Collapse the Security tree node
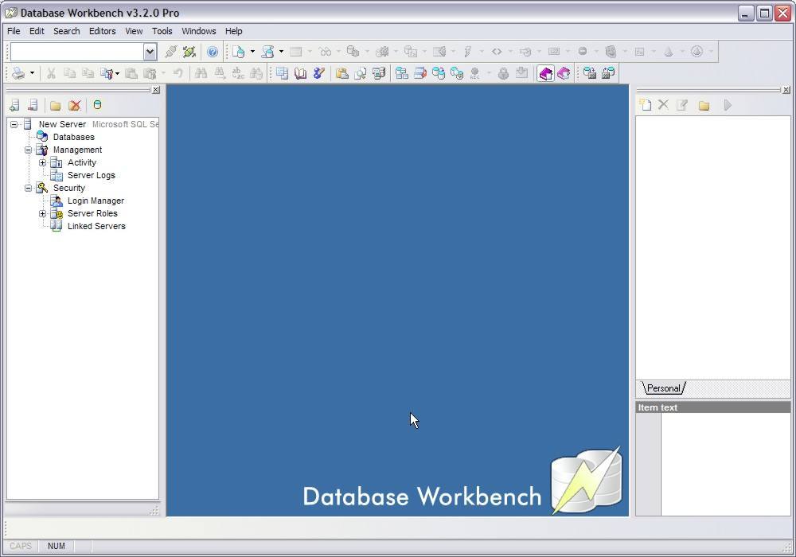This screenshot has height=557, width=796. [29, 188]
